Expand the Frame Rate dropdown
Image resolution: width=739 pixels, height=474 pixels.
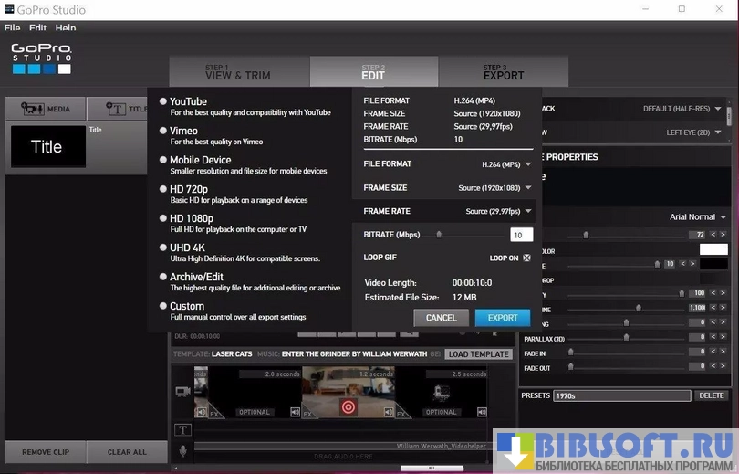(x=498, y=212)
